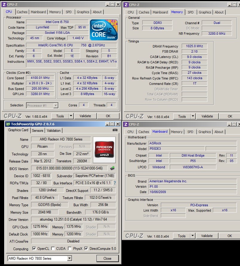Click the ATI CrossFire Disabled field
Screen dimensions: 240x266
(74, 241)
